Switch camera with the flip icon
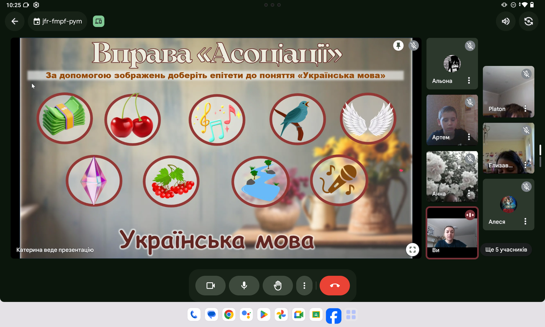545x327 pixels. (528, 21)
